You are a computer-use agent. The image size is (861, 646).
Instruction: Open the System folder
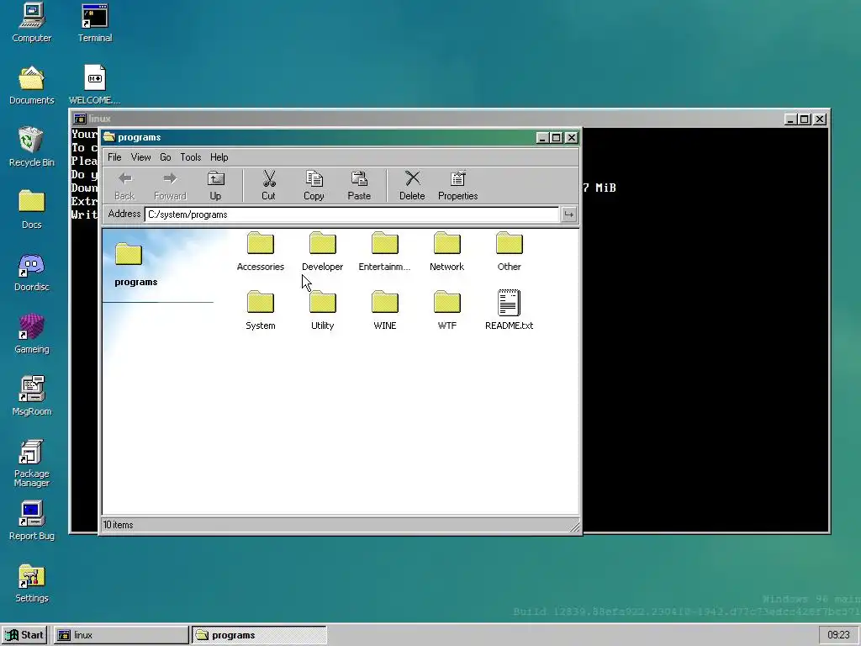pyautogui.click(x=261, y=310)
